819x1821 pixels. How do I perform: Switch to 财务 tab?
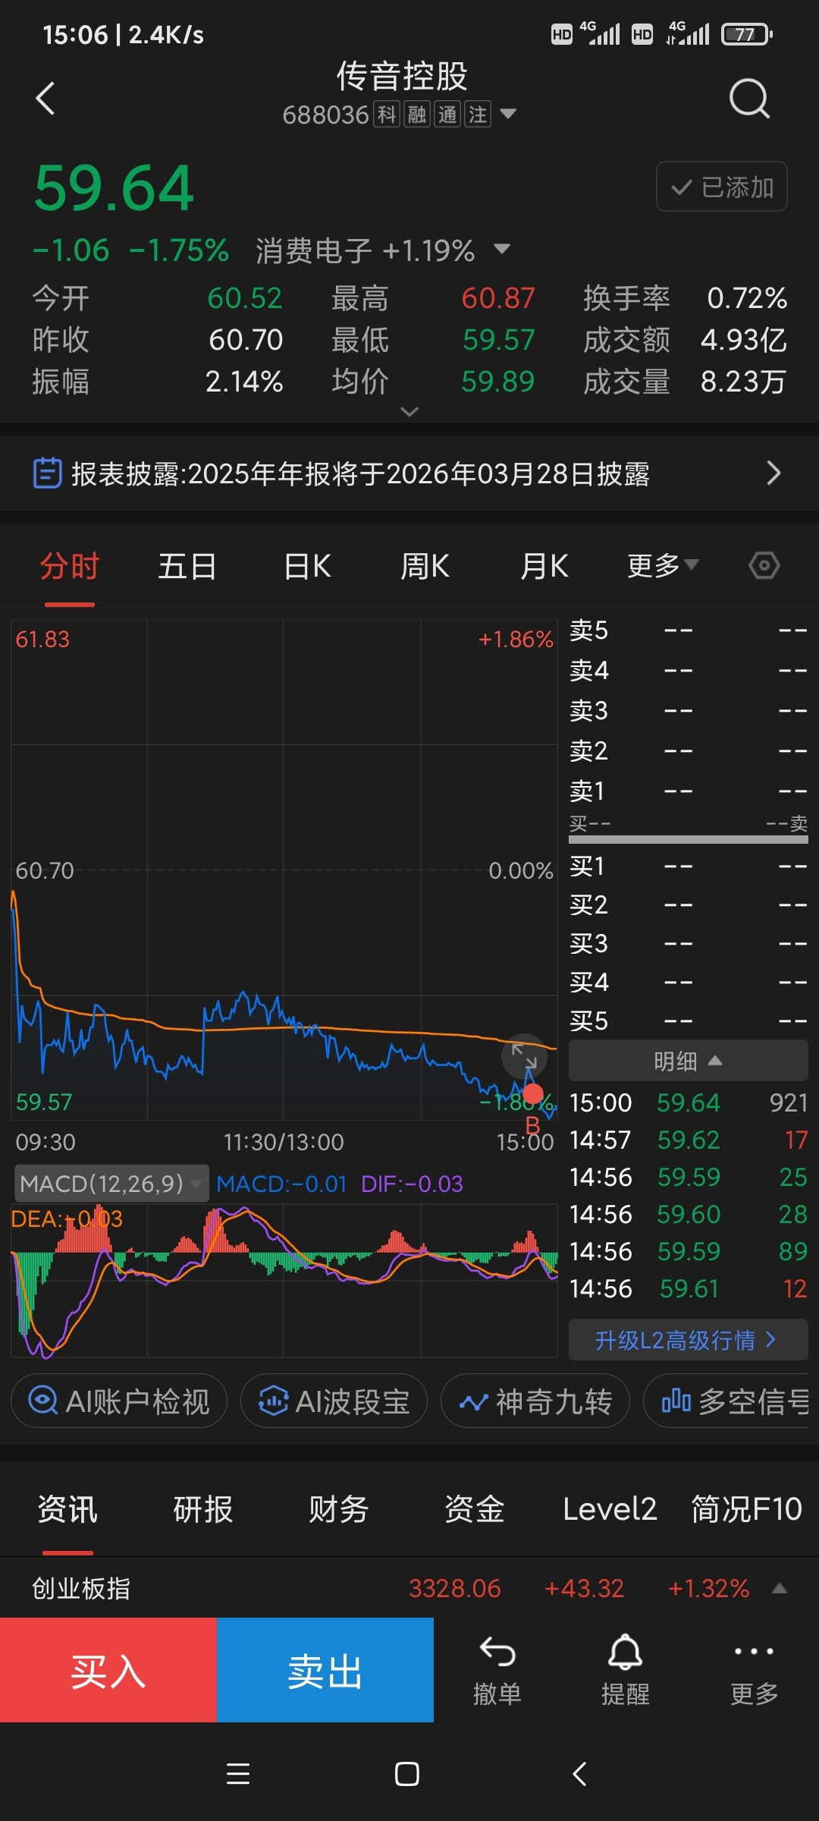click(338, 1509)
